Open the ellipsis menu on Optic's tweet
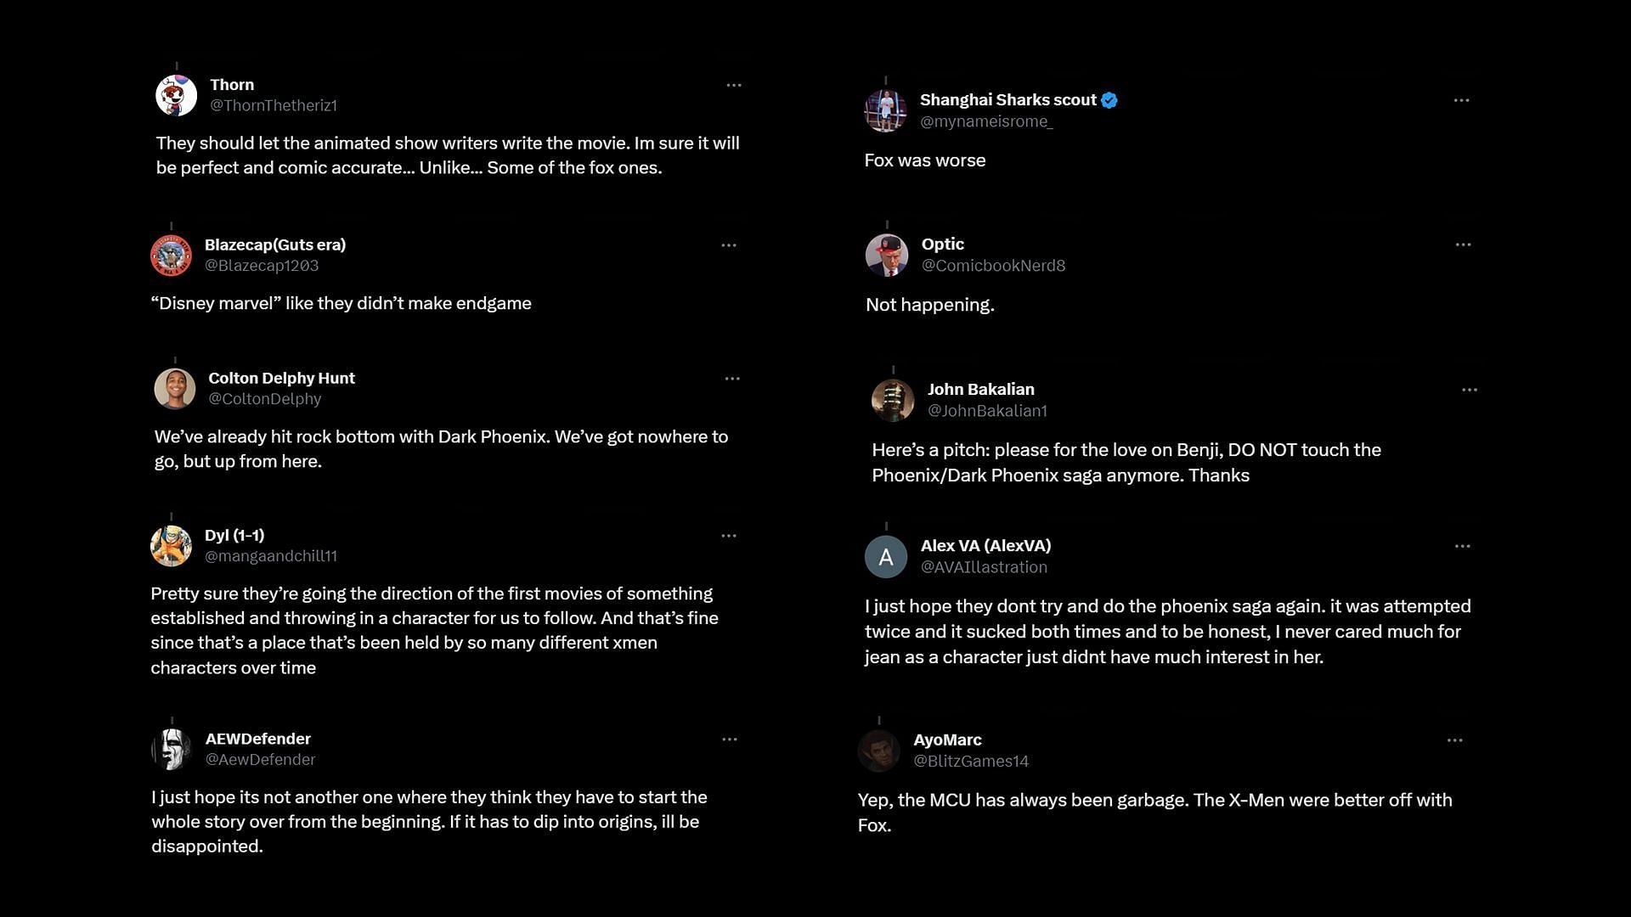 coord(1463,245)
